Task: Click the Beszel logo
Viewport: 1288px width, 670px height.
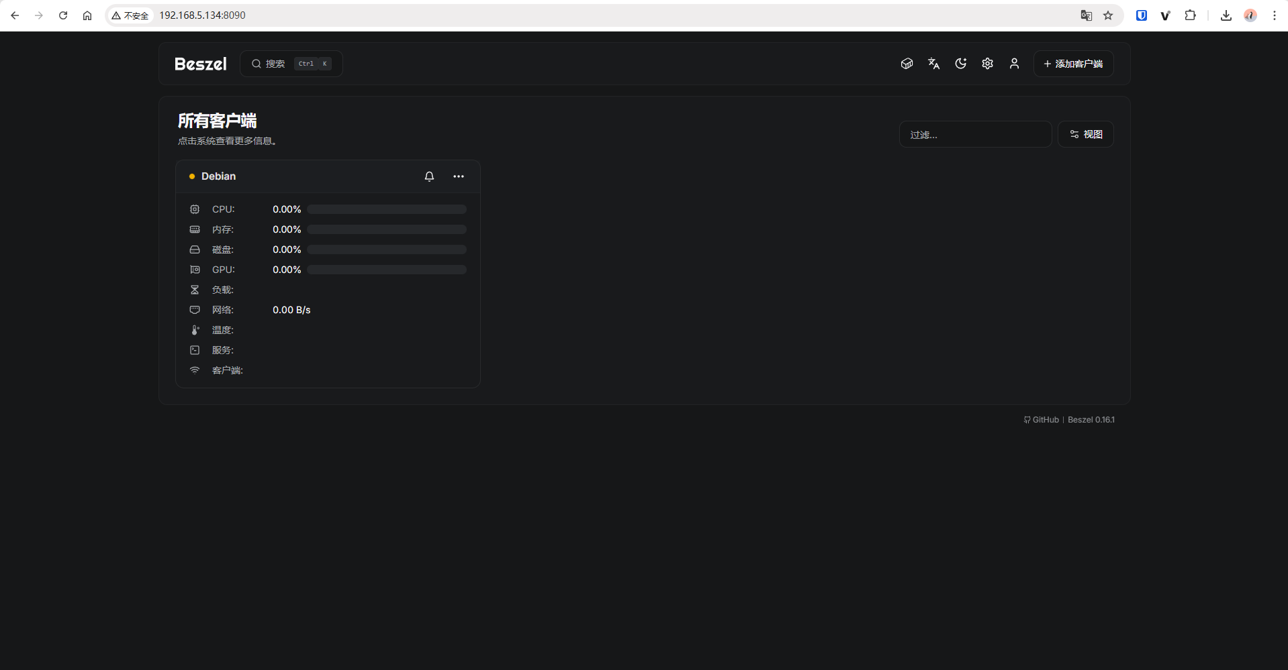Action: pos(200,64)
